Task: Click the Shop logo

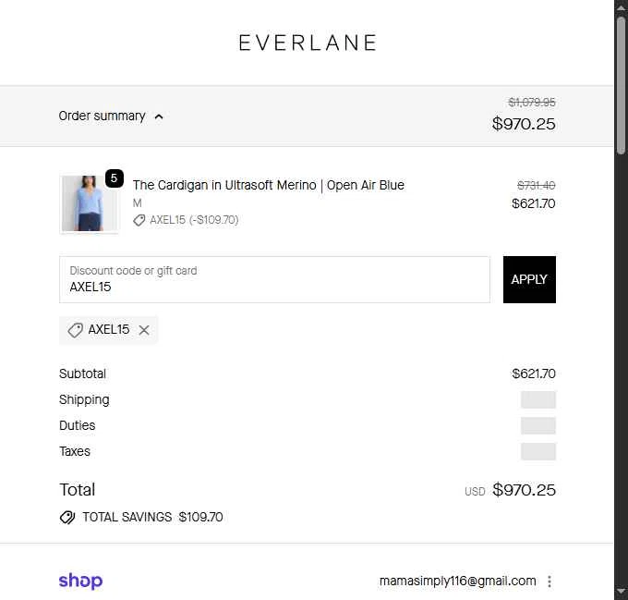Action: (80, 581)
